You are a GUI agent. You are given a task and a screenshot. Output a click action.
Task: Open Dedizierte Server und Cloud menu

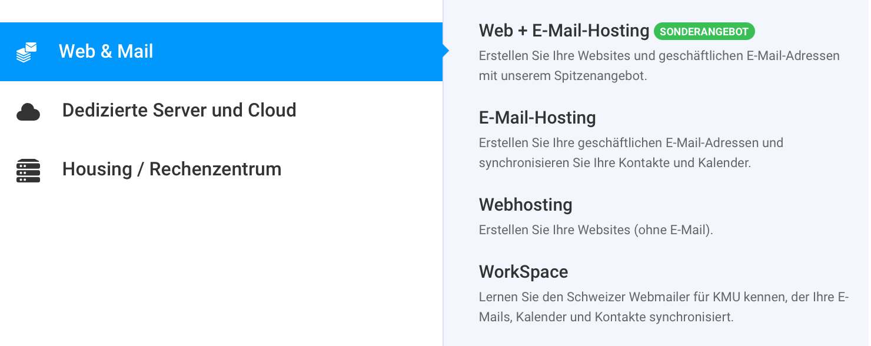[179, 110]
